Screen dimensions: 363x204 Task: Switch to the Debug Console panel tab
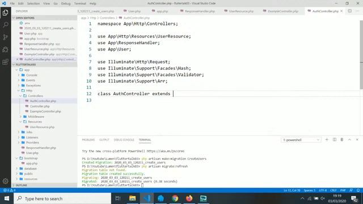pyautogui.click(x=124, y=140)
